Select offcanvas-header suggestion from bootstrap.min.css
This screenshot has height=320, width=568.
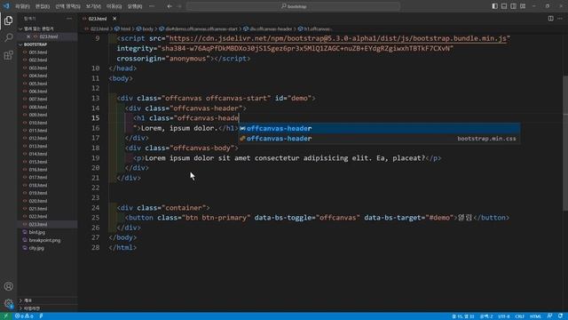click(379, 139)
